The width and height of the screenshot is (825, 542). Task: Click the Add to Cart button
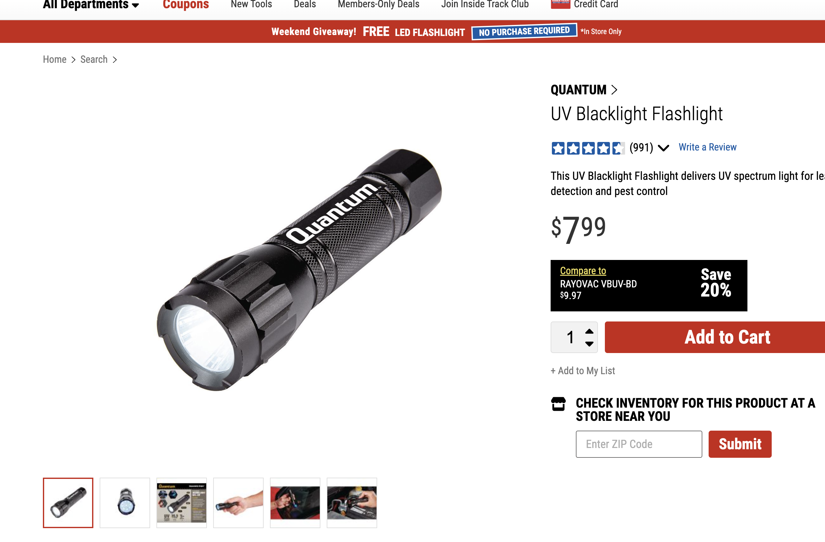pos(715,337)
